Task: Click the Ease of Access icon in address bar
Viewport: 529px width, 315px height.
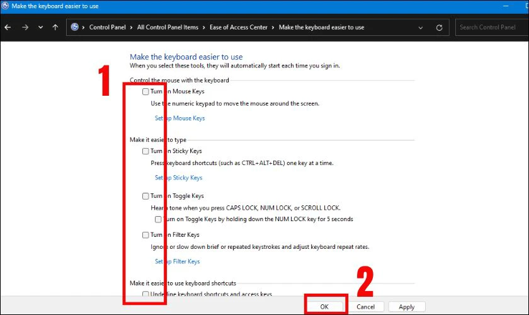Action: click(x=74, y=27)
